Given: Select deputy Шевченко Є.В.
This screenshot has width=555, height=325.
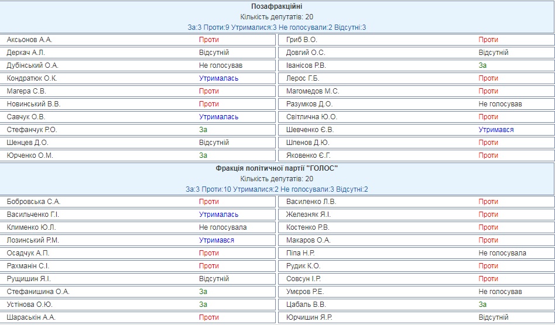Looking at the screenshot, I should tap(310, 130).
